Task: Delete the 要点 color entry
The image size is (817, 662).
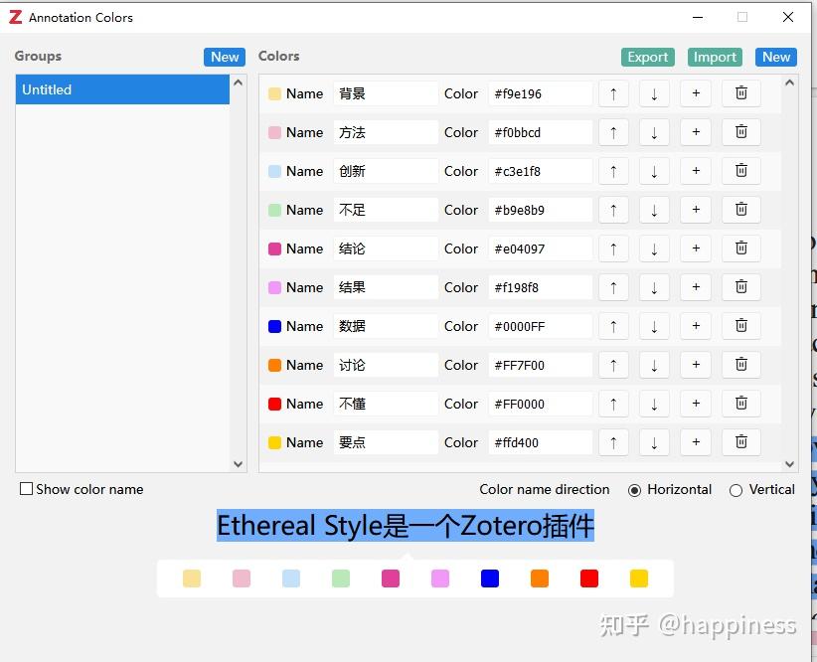Action: (x=740, y=441)
